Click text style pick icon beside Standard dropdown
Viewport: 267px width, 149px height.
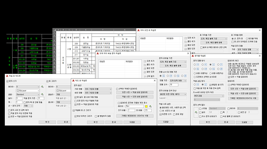click(42, 94)
